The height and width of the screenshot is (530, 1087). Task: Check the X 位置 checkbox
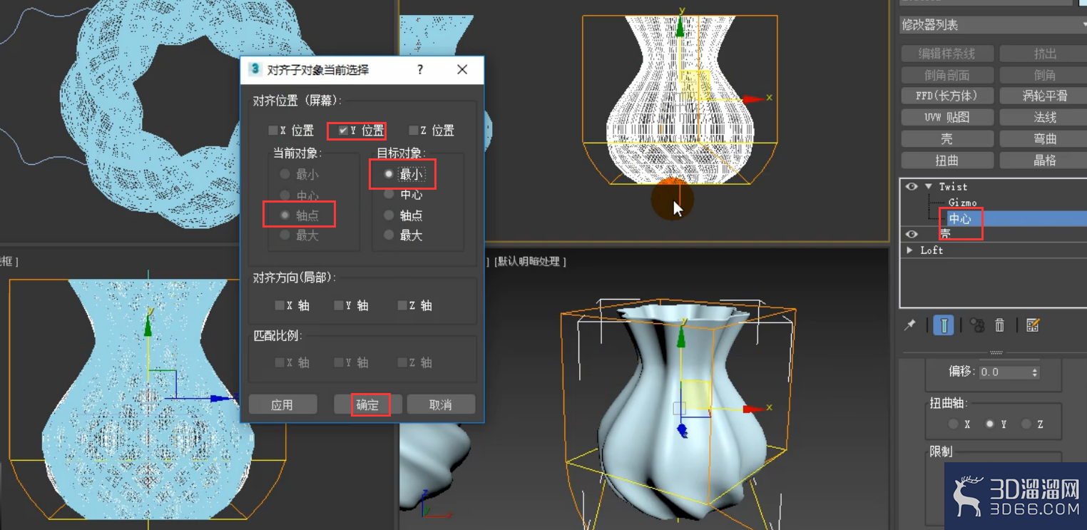(x=272, y=131)
